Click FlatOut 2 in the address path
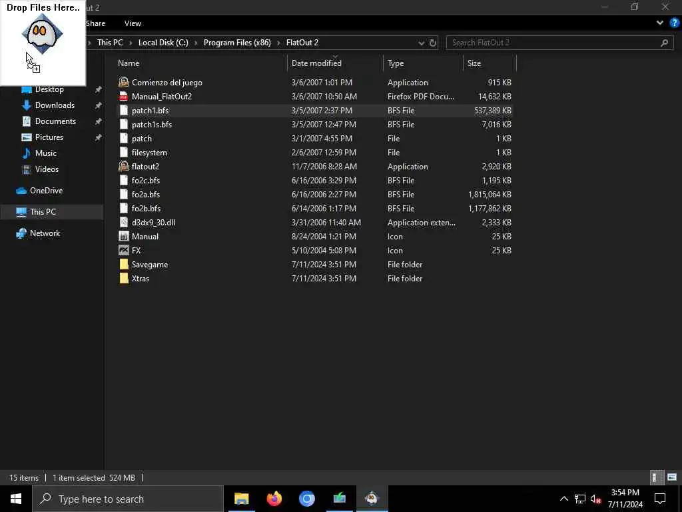The width and height of the screenshot is (682, 512). [302, 43]
